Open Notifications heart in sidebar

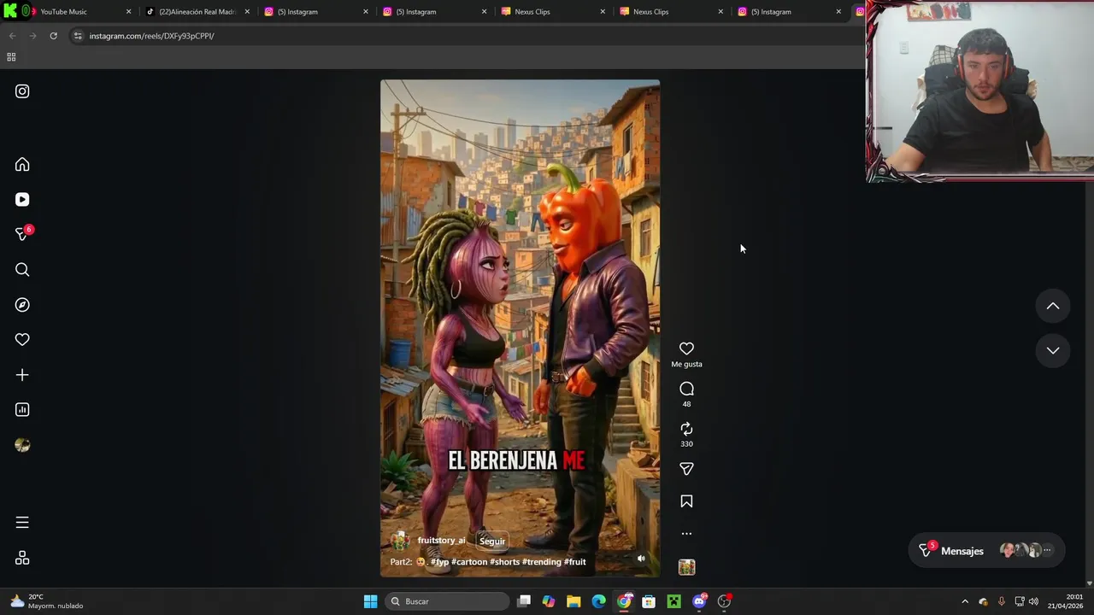coord(22,340)
